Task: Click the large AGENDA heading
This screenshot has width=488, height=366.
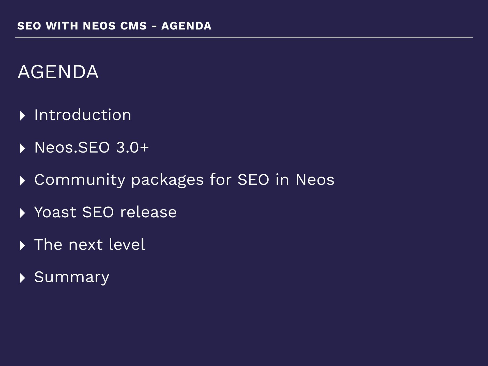Action: click(x=58, y=72)
